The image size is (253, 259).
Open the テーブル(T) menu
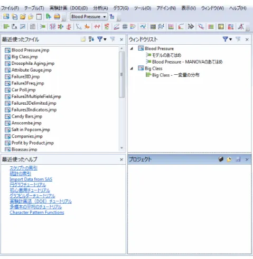[34, 8]
